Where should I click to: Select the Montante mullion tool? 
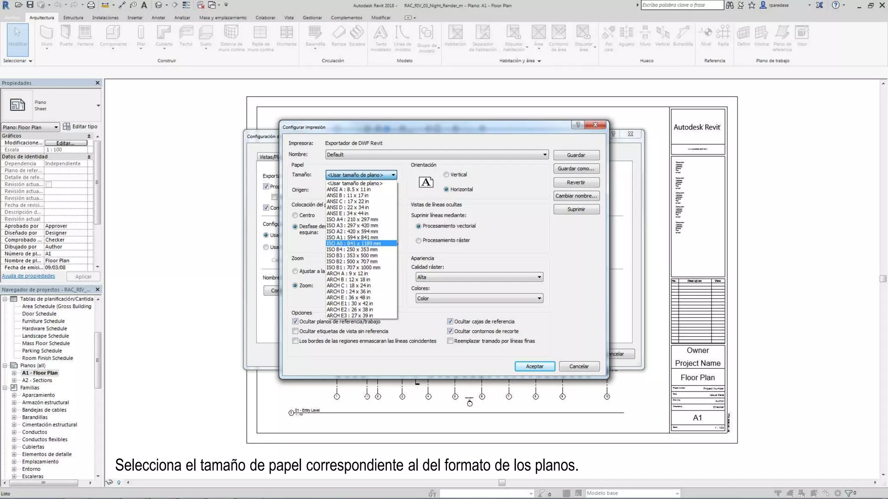(286, 36)
